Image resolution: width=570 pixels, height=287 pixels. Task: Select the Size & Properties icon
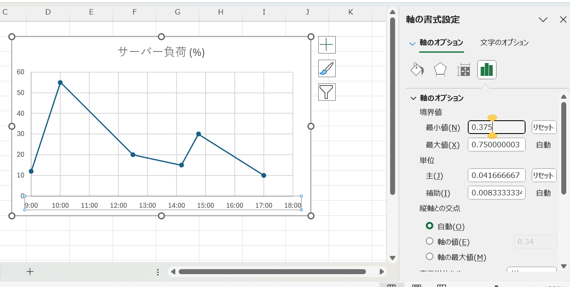463,71
